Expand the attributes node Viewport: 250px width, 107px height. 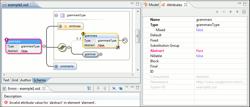(60, 26)
